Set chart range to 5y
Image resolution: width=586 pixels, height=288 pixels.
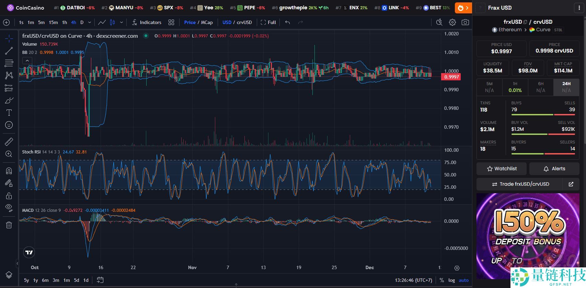coord(26,280)
